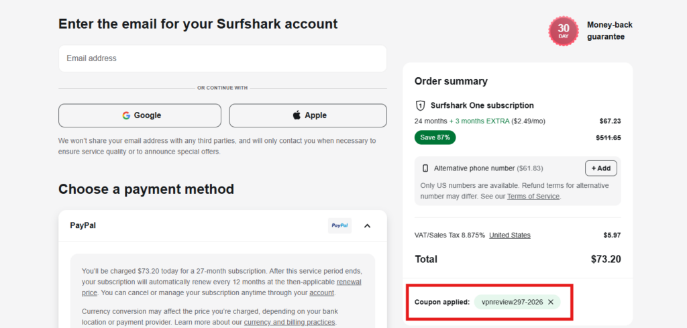Add the alternative phone number
This screenshot has width=687, height=328.
point(600,168)
